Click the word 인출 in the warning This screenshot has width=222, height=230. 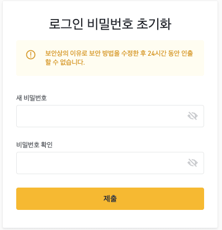click(187, 54)
